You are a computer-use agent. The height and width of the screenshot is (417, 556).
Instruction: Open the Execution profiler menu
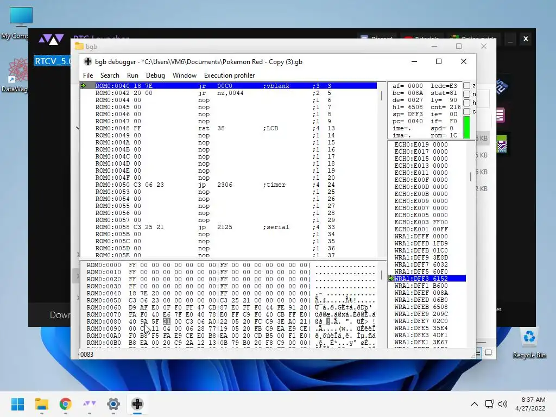click(230, 75)
